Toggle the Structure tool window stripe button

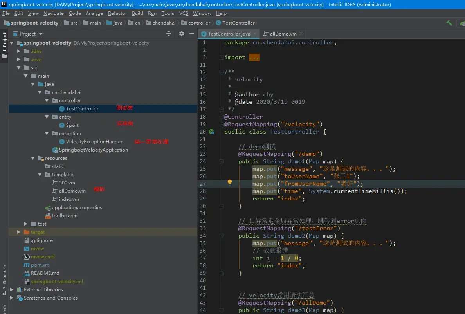(4, 280)
